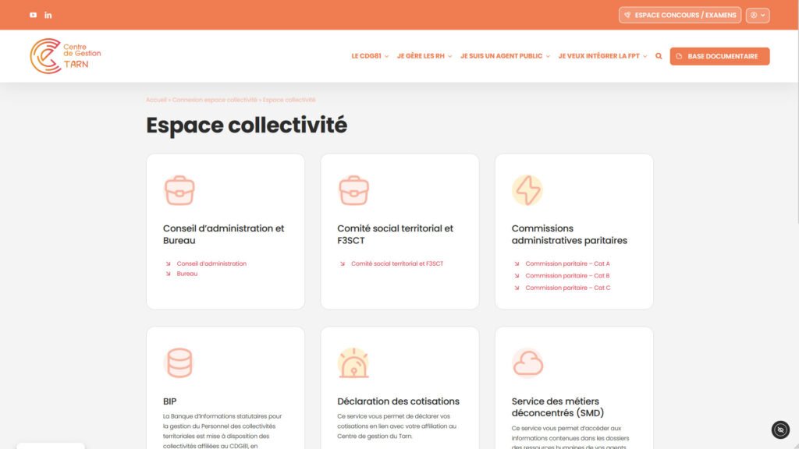
Task: Open JE VEUX INTÉGRER LA FPT menu
Action: tap(602, 56)
